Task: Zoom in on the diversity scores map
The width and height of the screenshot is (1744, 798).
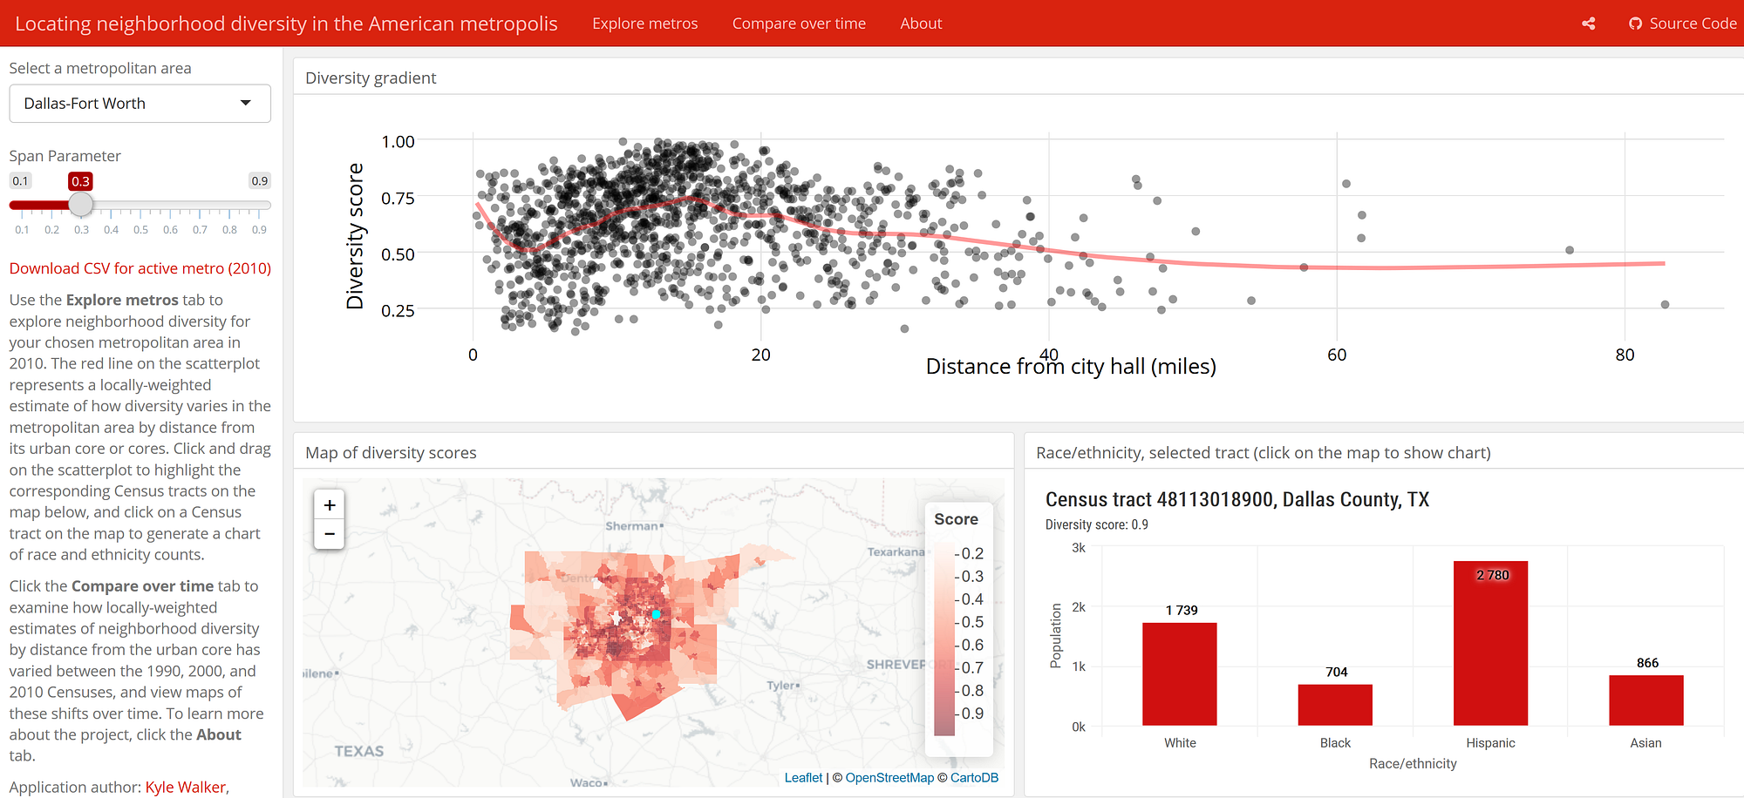Action: click(329, 505)
